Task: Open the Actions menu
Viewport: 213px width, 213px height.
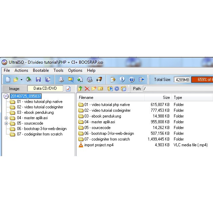Action: click(x=21, y=70)
